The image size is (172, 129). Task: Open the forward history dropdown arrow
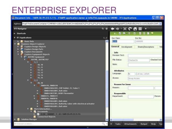click(x=121, y=29)
